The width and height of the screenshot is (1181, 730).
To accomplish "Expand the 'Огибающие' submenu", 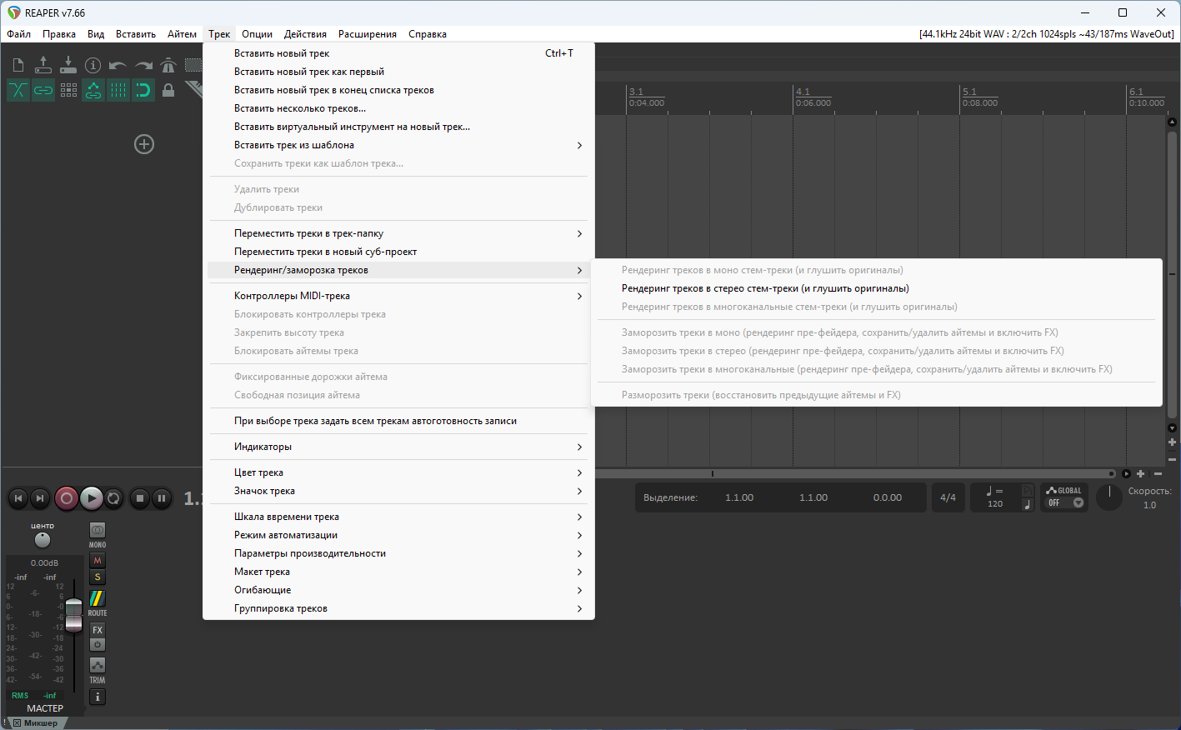I will (398, 590).
